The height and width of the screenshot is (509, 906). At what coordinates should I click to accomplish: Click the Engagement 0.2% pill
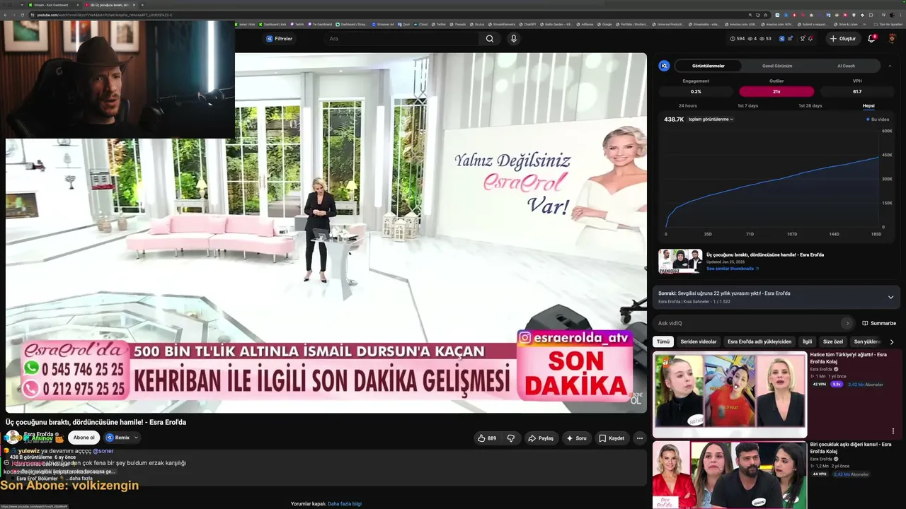696,91
